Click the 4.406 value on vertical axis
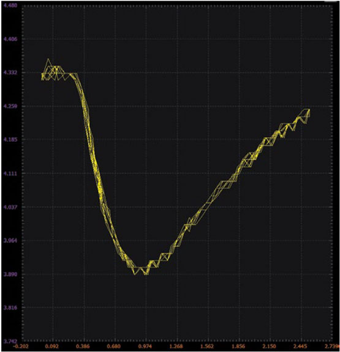 pos(10,39)
